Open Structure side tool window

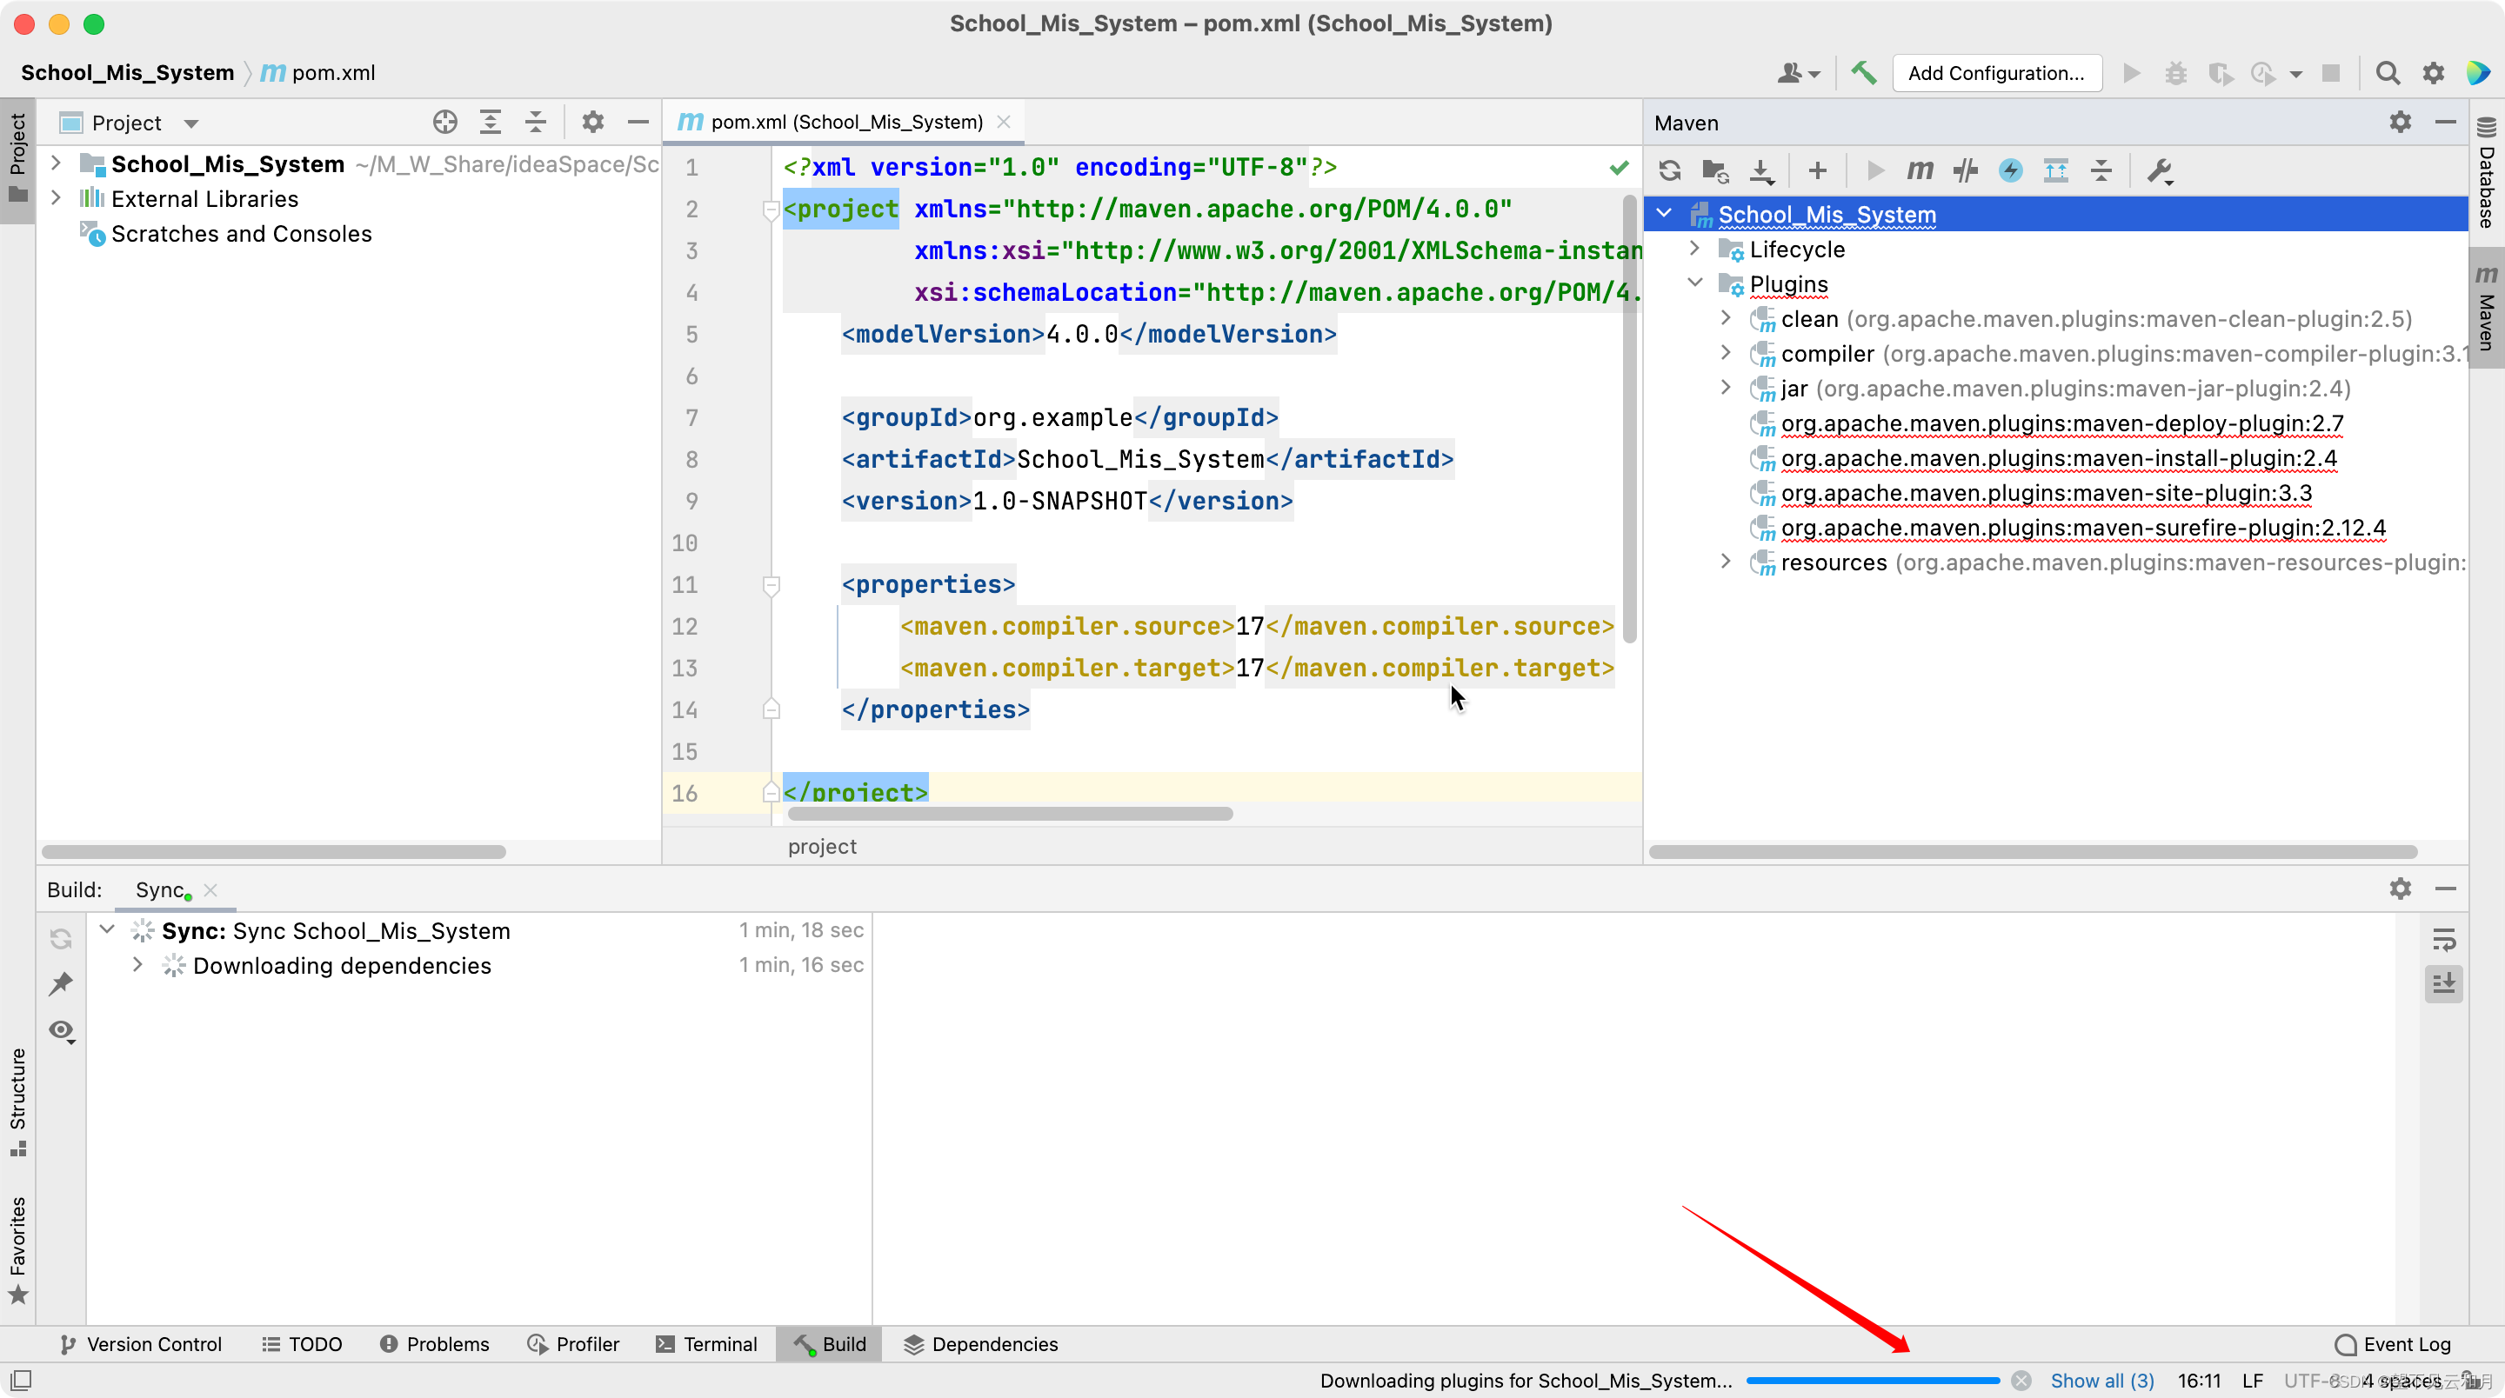tap(17, 1103)
